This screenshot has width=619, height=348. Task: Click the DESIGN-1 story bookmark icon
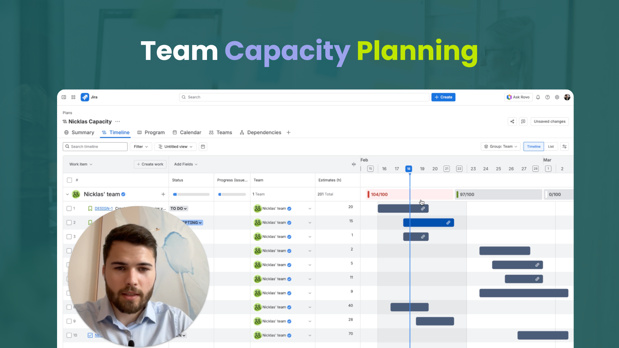(x=90, y=208)
